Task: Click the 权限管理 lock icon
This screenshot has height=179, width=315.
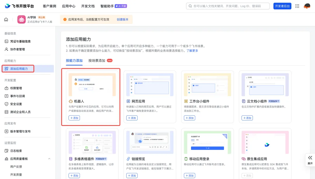Action: (6, 88)
